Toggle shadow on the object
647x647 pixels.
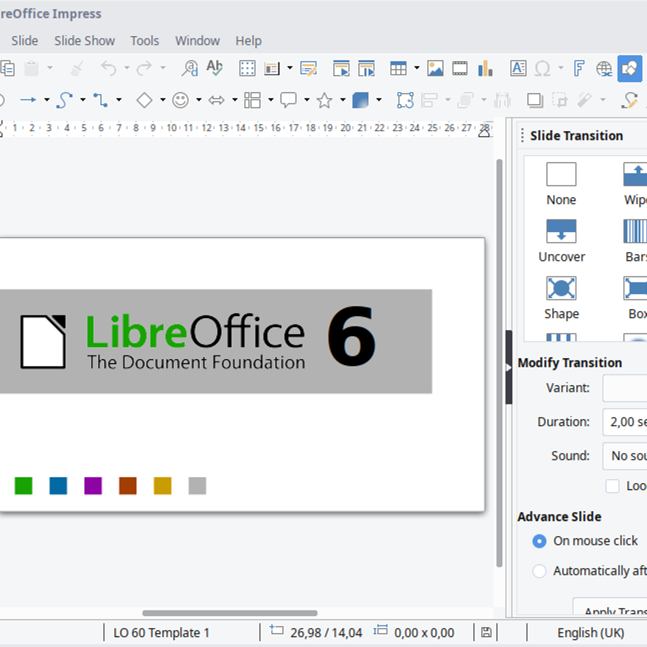click(535, 100)
